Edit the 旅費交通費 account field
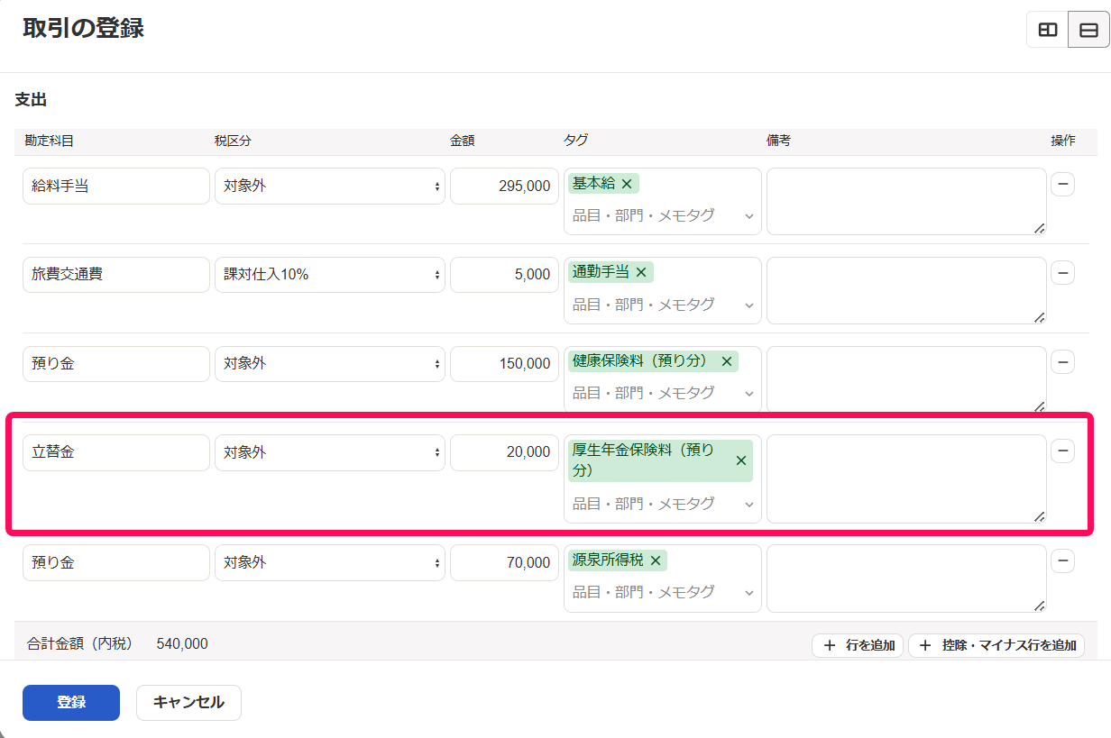This screenshot has width=1111, height=738. 116,275
